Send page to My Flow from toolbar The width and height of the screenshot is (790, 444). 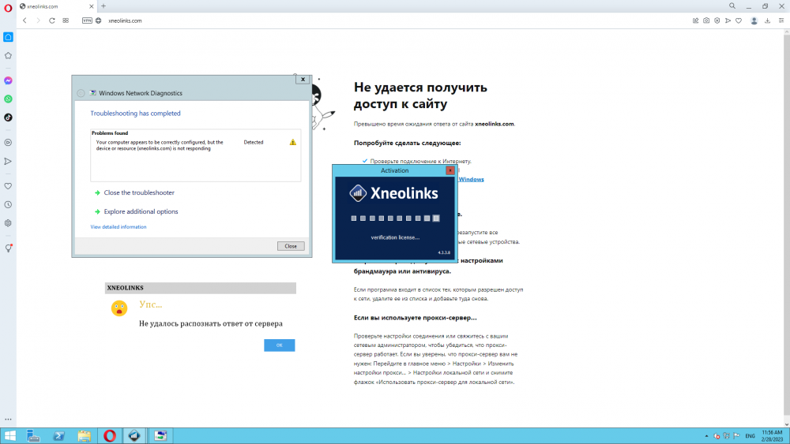point(728,21)
